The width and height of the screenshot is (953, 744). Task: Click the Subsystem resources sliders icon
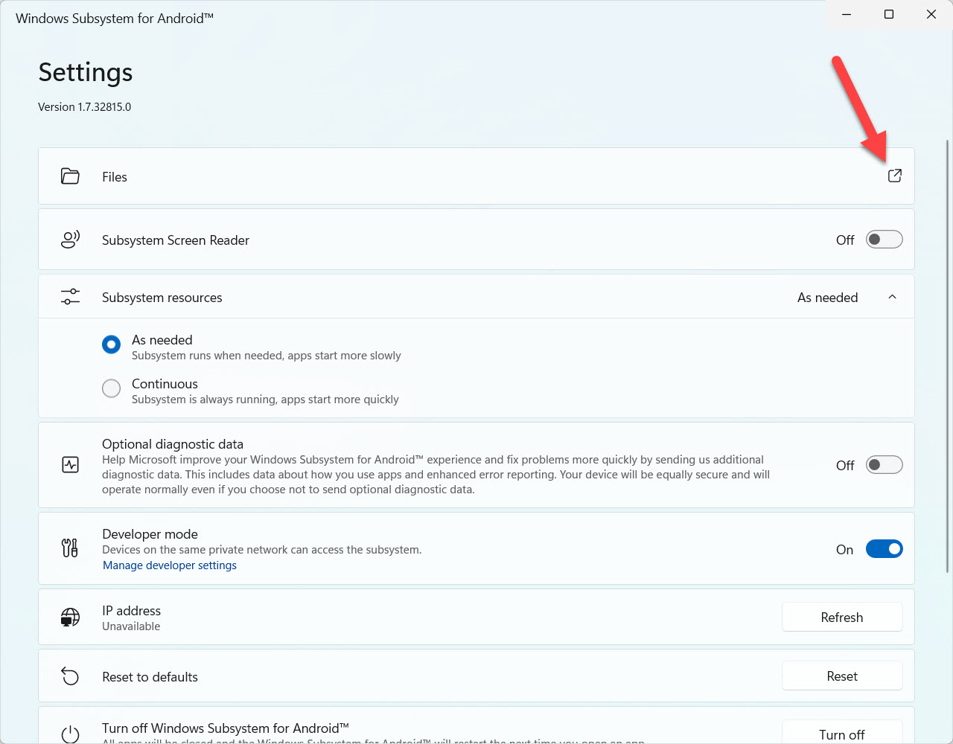tap(70, 297)
